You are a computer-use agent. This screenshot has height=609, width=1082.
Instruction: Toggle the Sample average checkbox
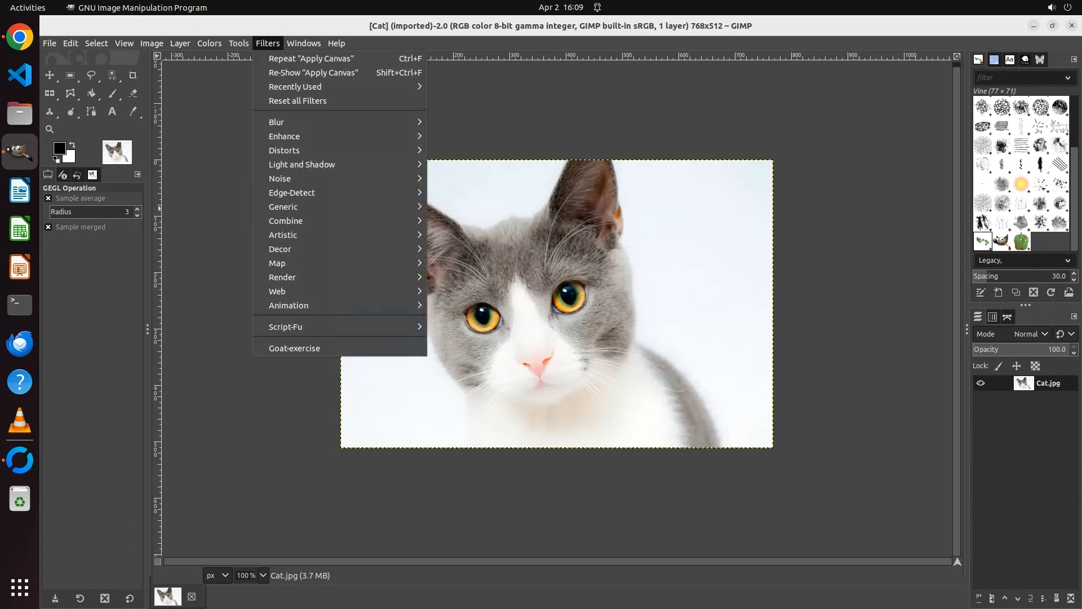point(48,198)
